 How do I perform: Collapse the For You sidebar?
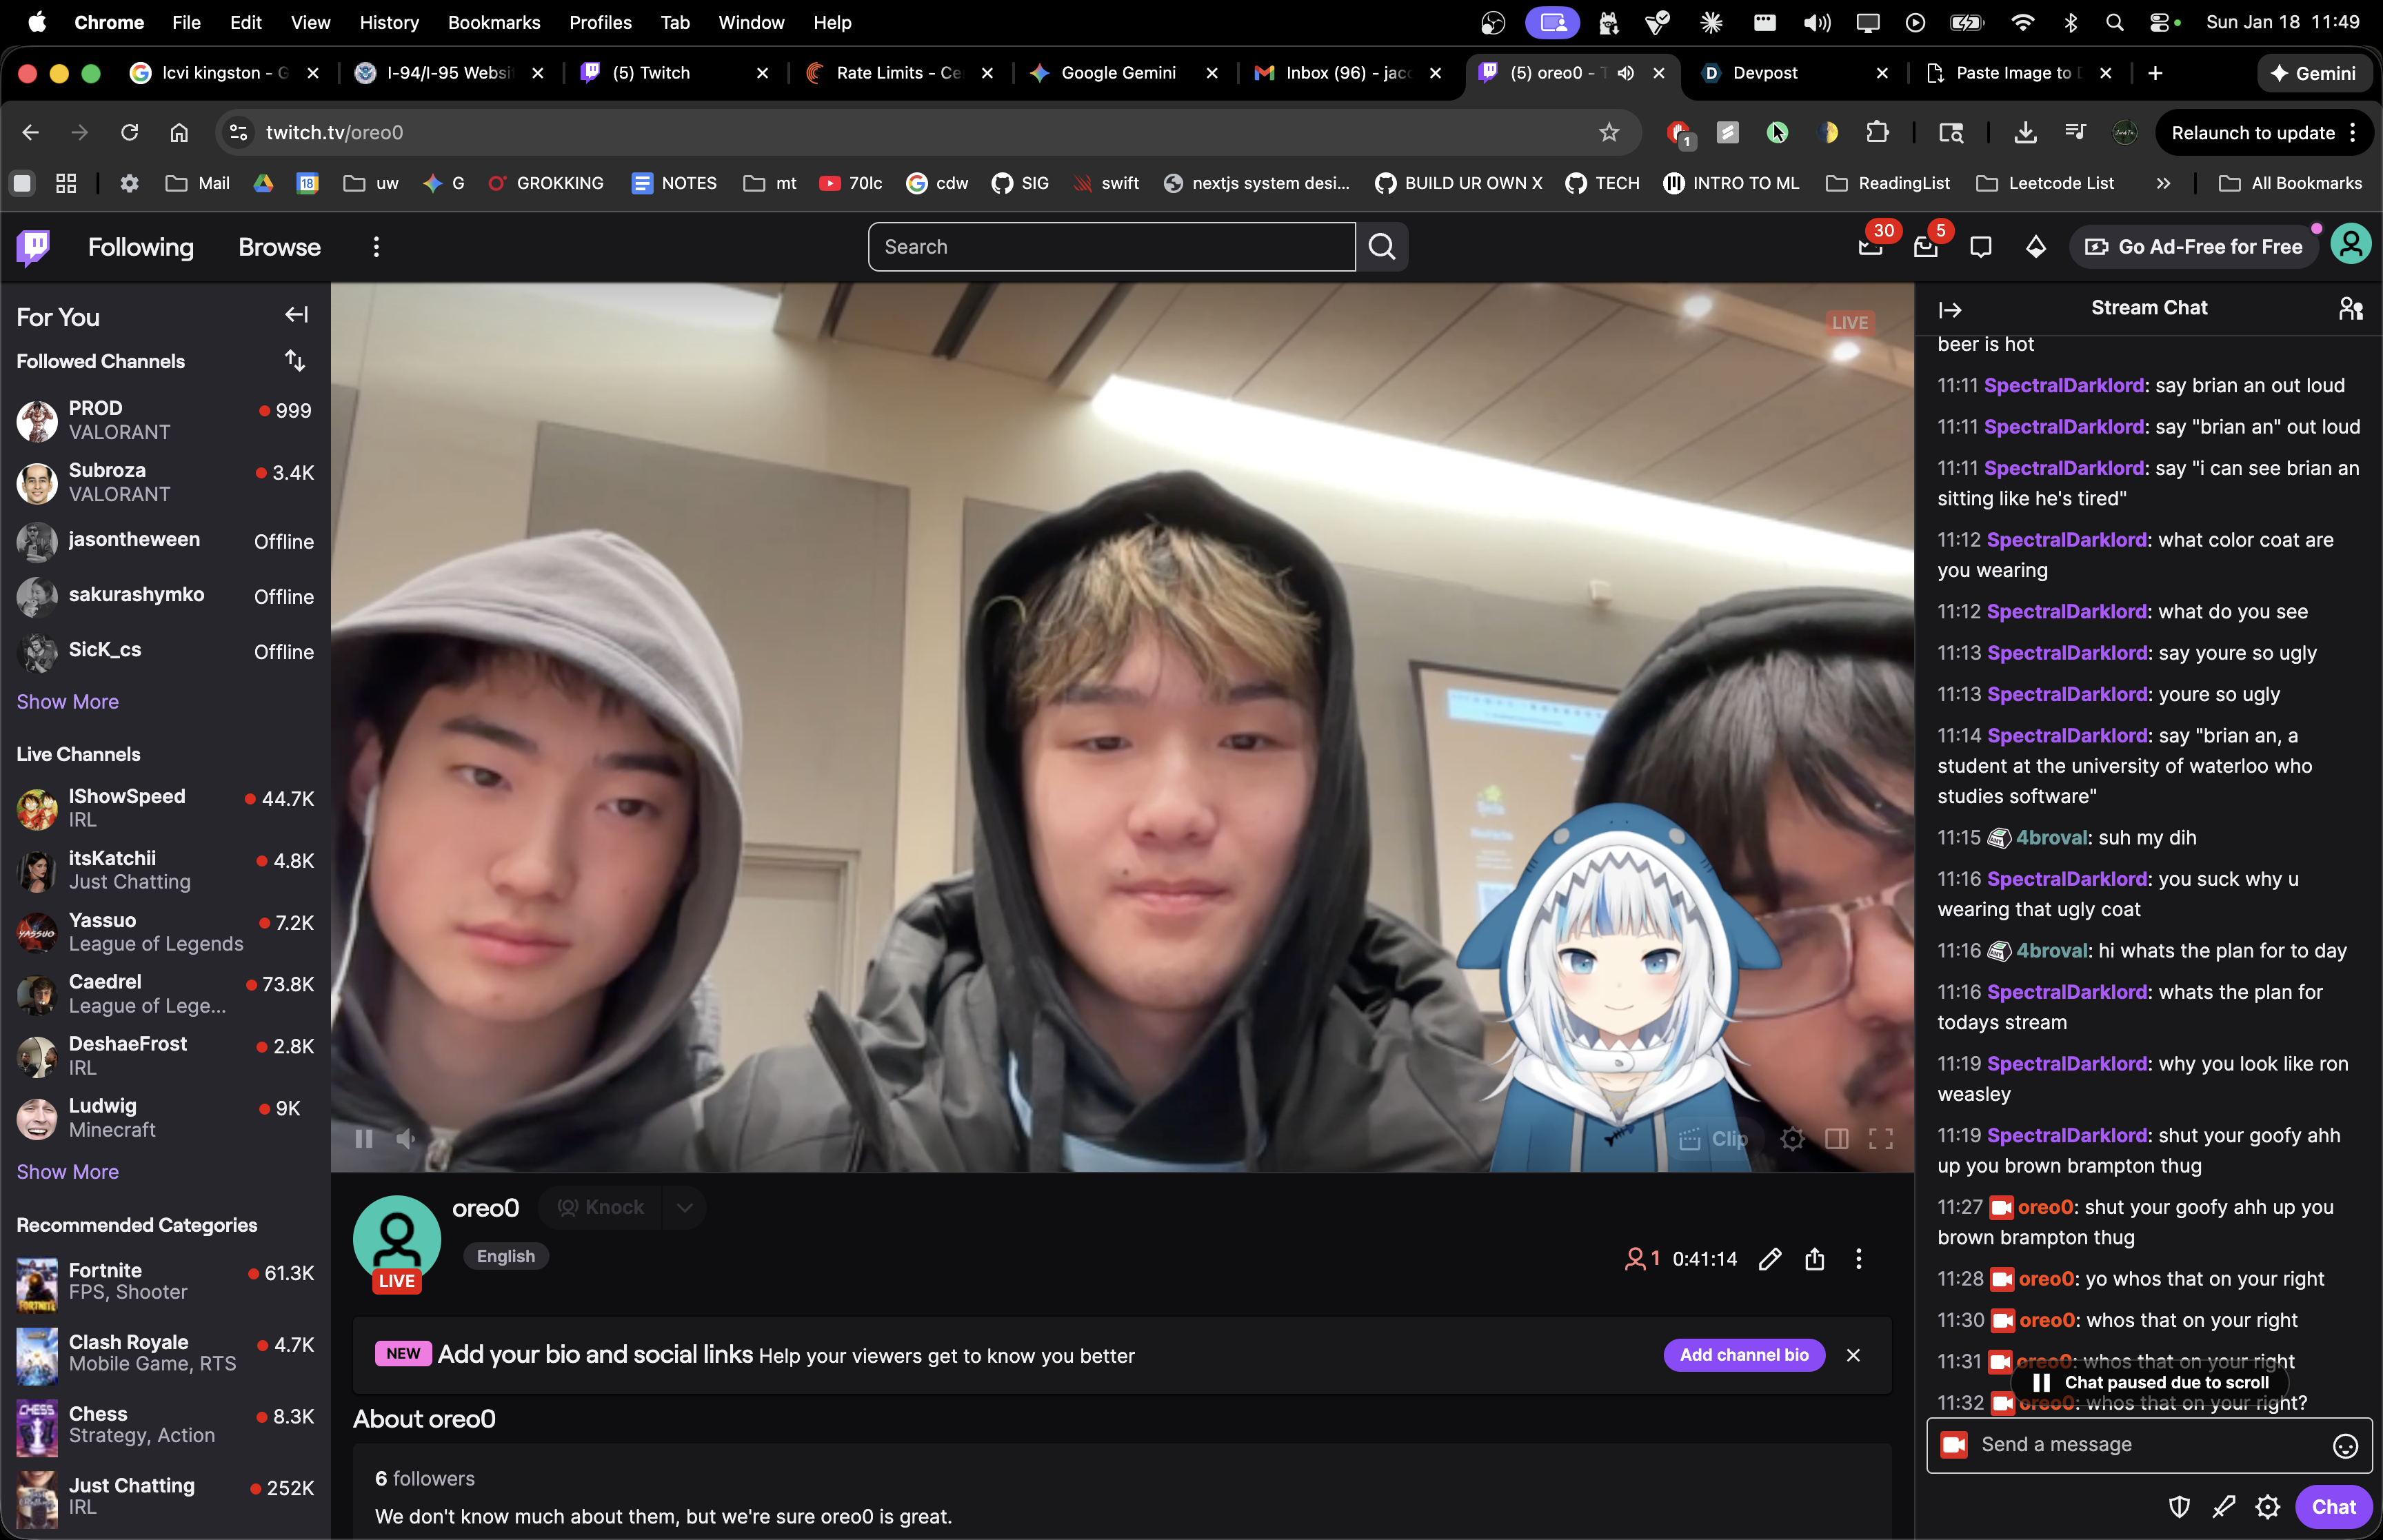click(x=296, y=315)
